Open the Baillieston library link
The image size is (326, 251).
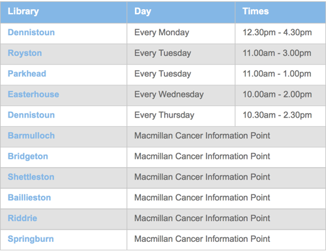(29, 198)
